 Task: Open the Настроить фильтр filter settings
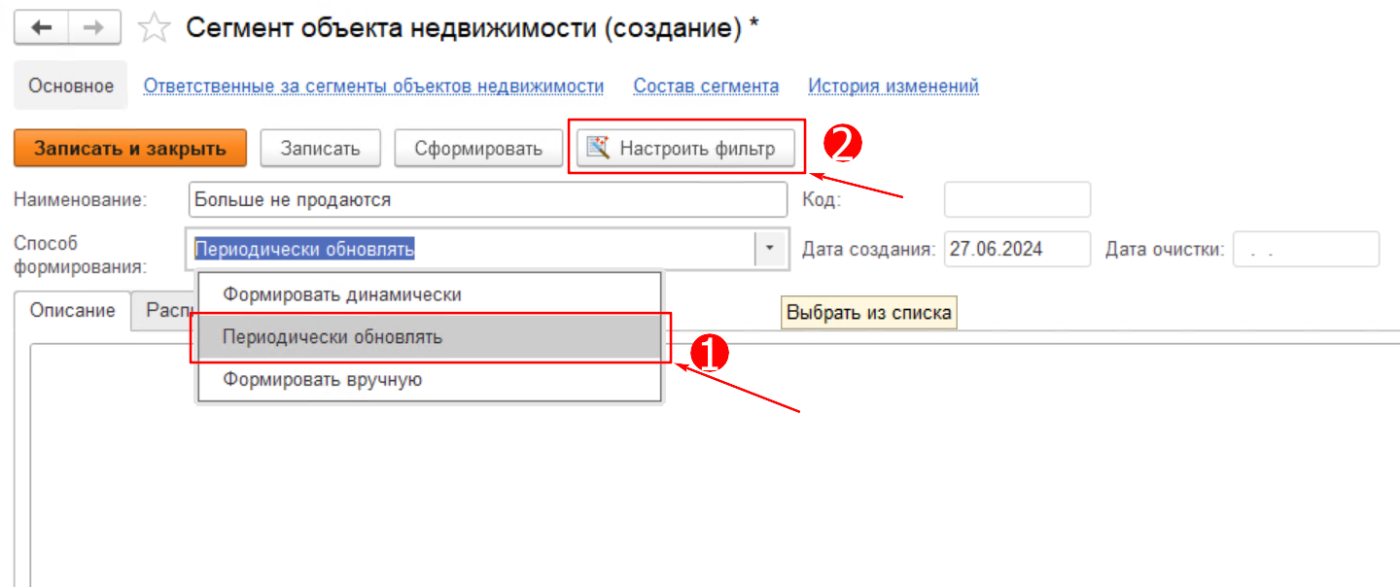(x=686, y=149)
